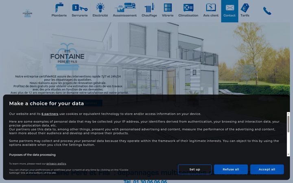
Task: Select the Climatisation air conditioner icon
Action: [188, 8]
